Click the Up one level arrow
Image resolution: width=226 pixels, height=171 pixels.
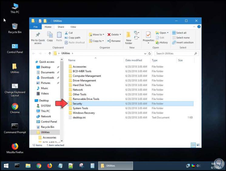[50, 53]
